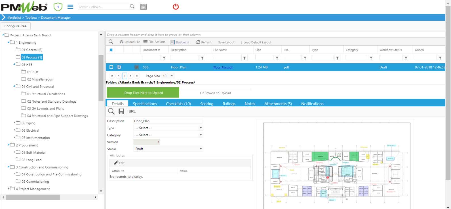Expand the 05 Piping folder
Viewport: 451px width, 209px height.
14,123
